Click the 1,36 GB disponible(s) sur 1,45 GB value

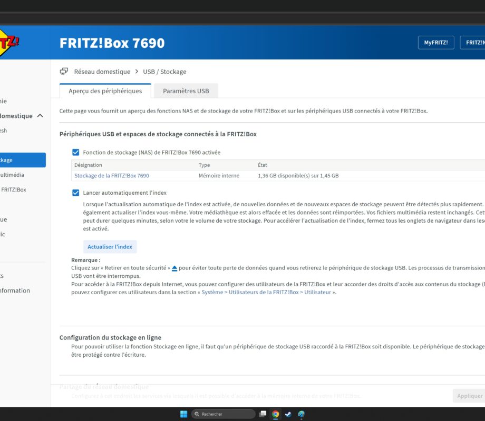298,175
